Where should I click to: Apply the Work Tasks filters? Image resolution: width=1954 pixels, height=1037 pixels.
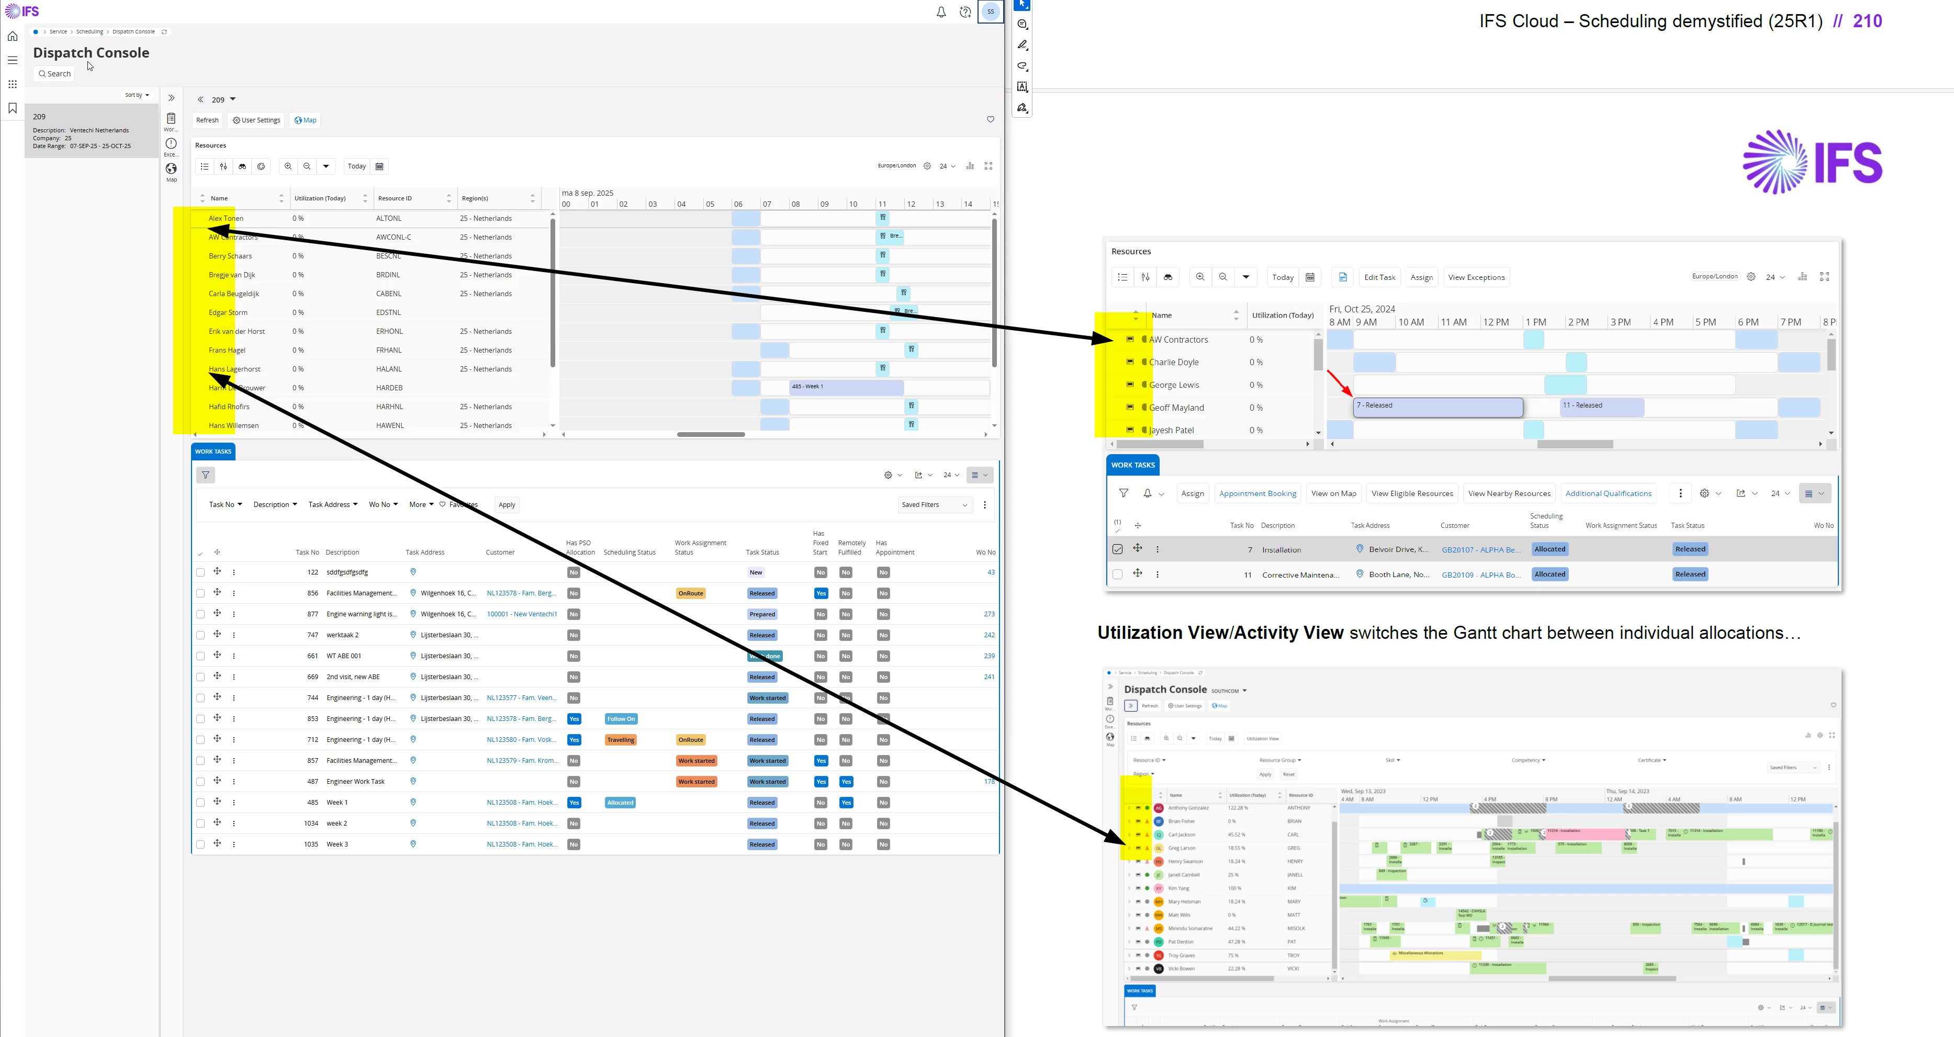pyautogui.click(x=507, y=504)
